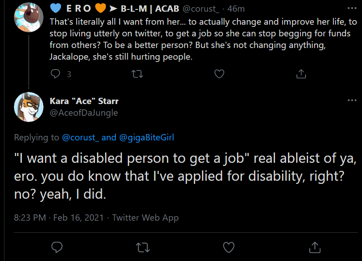
Task: Open more options on Kara Starr tweet
Action: [x=352, y=100]
